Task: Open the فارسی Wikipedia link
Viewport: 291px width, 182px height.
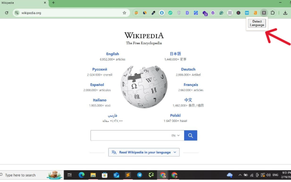Action: point(112,116)
